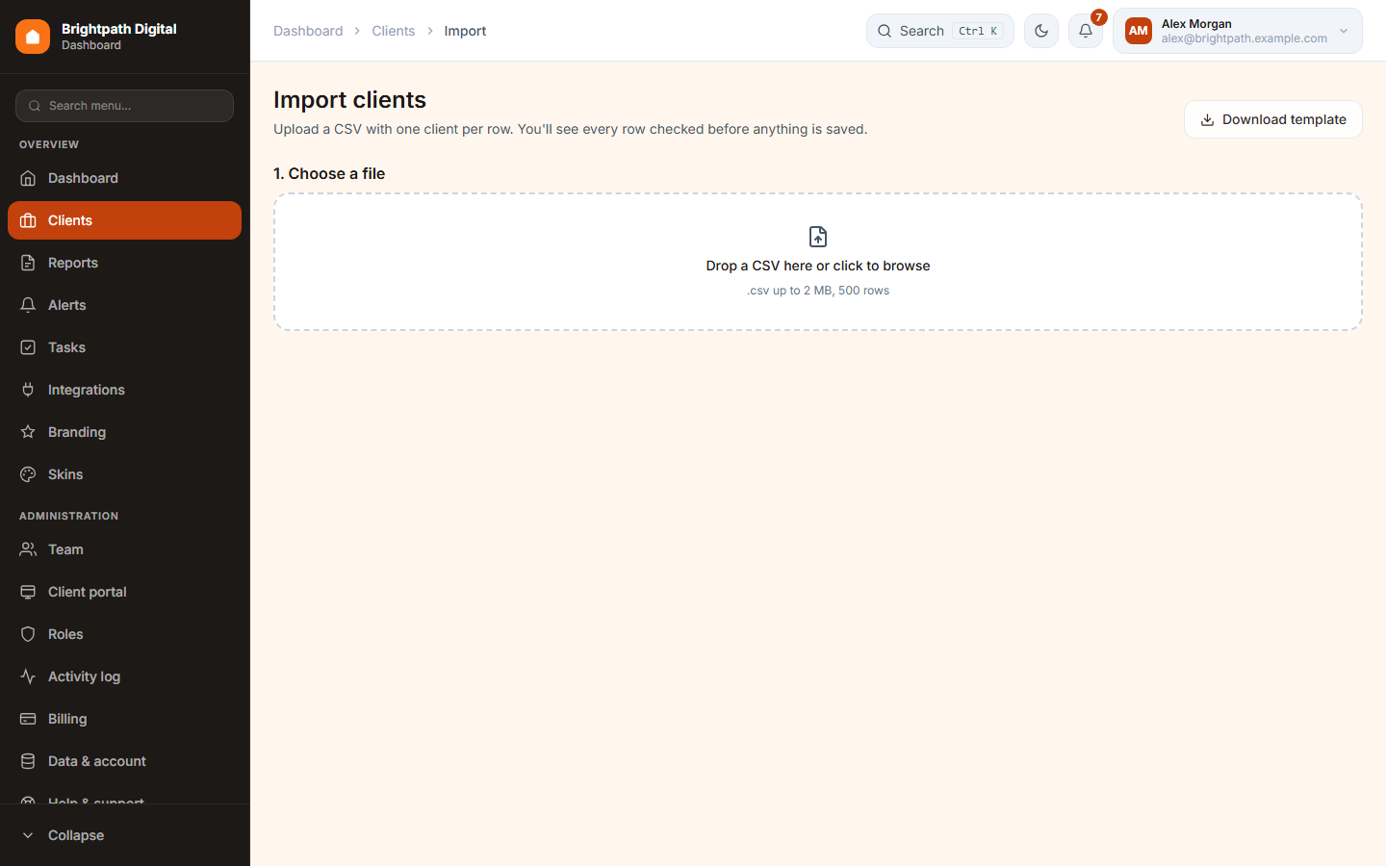Open the Client portal menu item

point(125,592)
